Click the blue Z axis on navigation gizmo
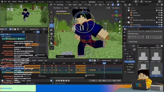The image size is (164, 92). (x=116, y=11)
